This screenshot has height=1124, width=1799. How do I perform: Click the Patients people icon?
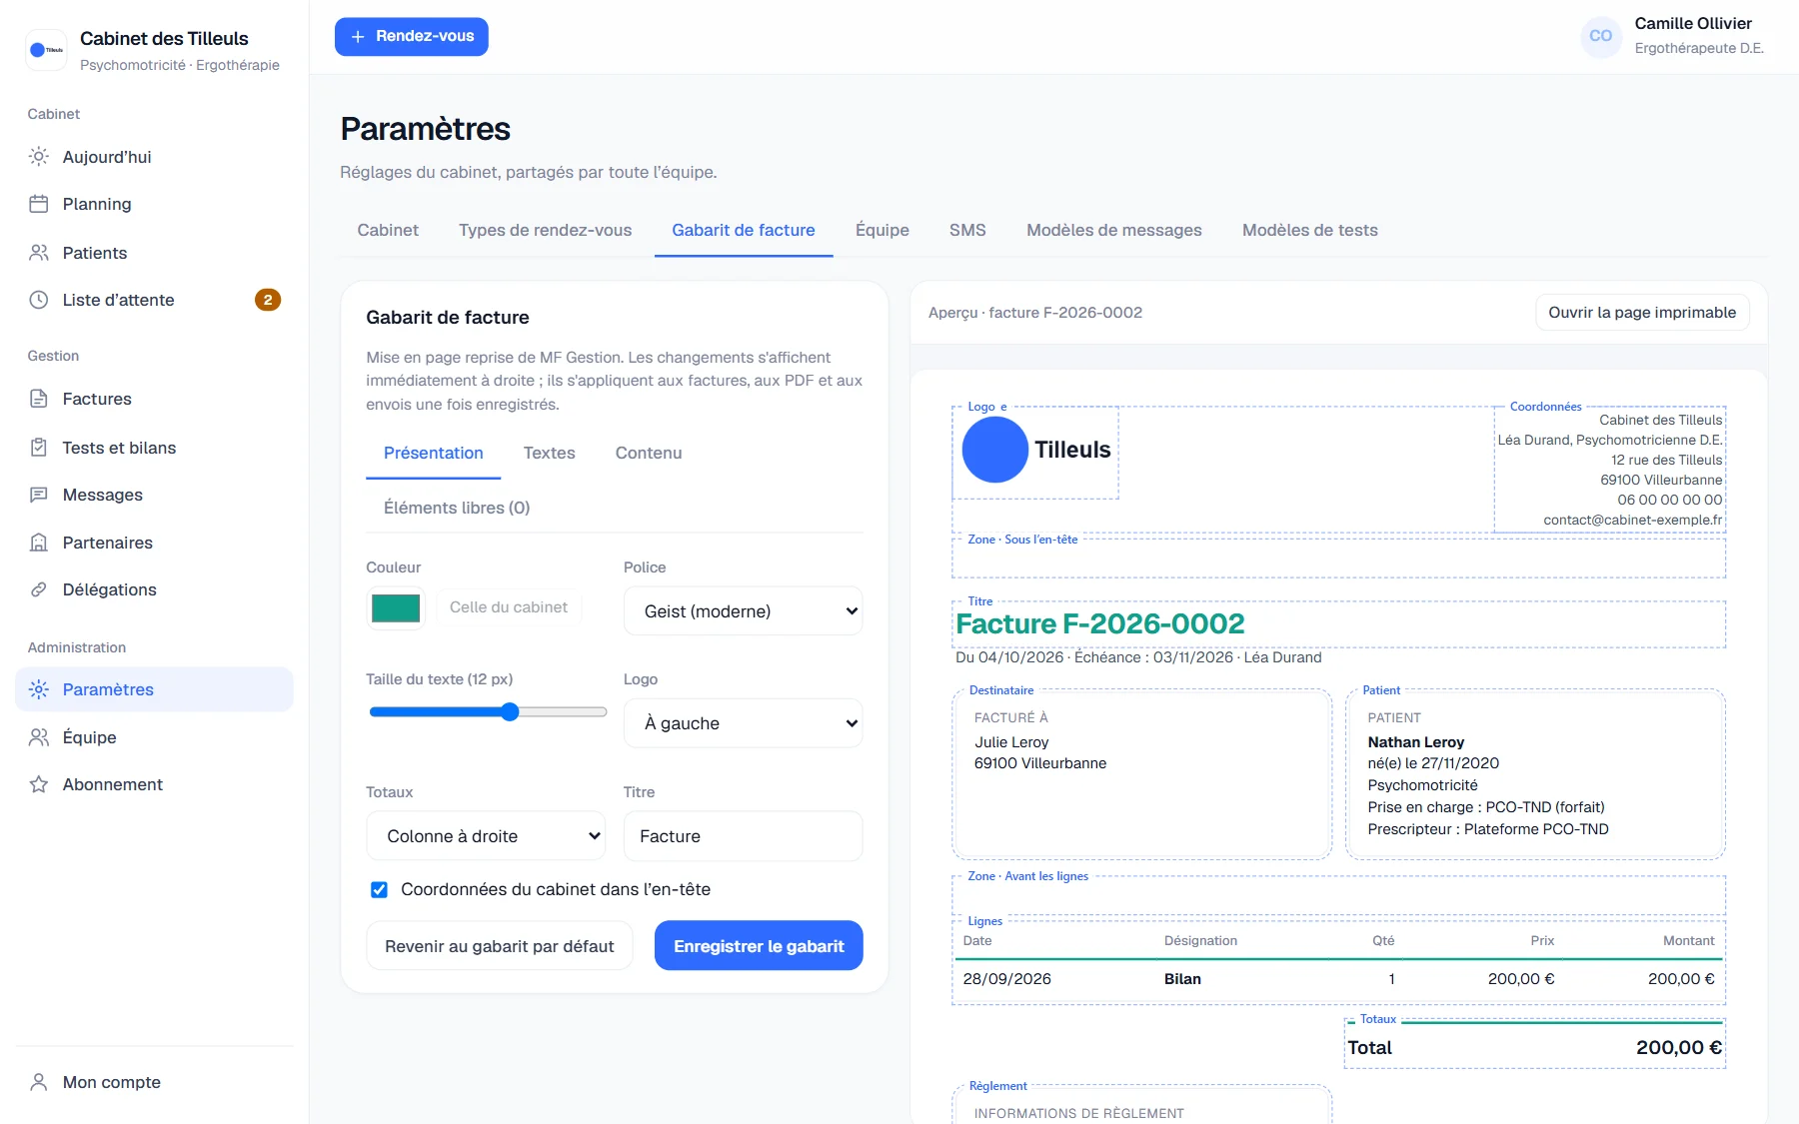39,253
